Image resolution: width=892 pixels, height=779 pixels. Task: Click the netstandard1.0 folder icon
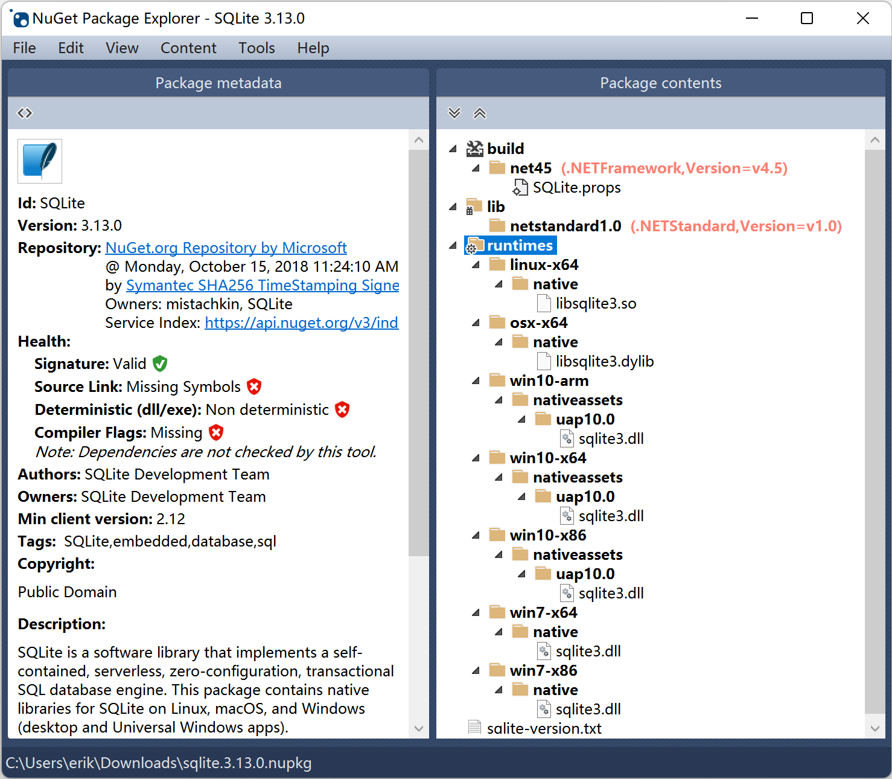497,225
